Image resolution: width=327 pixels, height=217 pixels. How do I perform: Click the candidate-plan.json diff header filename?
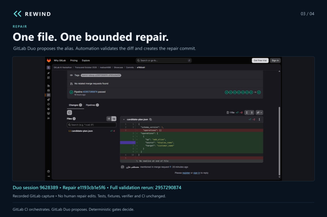click(138, 119)
